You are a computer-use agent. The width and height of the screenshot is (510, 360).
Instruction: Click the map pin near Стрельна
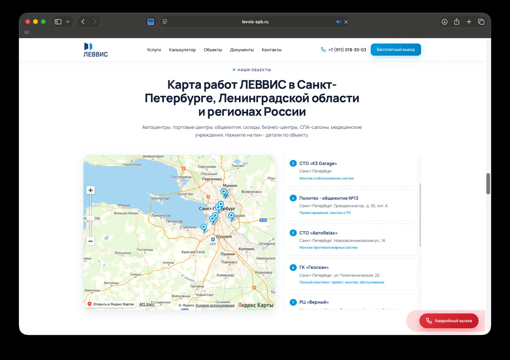click(x=204, y=228)
